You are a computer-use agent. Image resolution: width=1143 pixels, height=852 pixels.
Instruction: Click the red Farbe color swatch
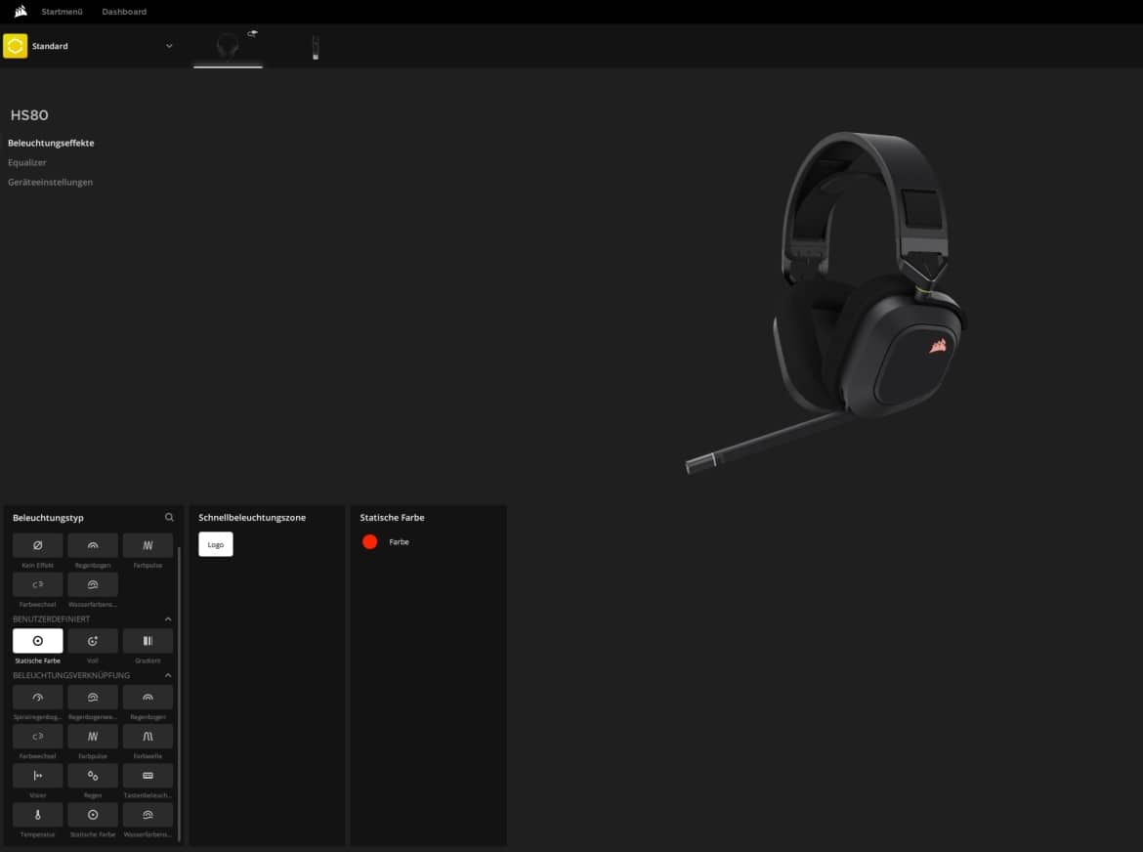tap(370, 542)
